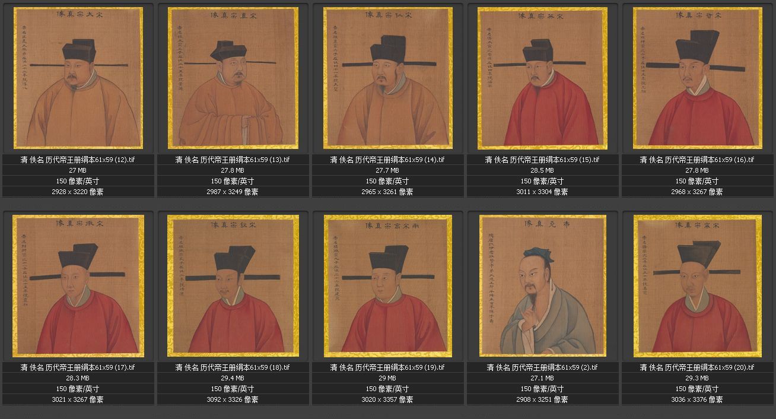
Task: Click filename label ending in (18).tif
Action: click(233, 367)
